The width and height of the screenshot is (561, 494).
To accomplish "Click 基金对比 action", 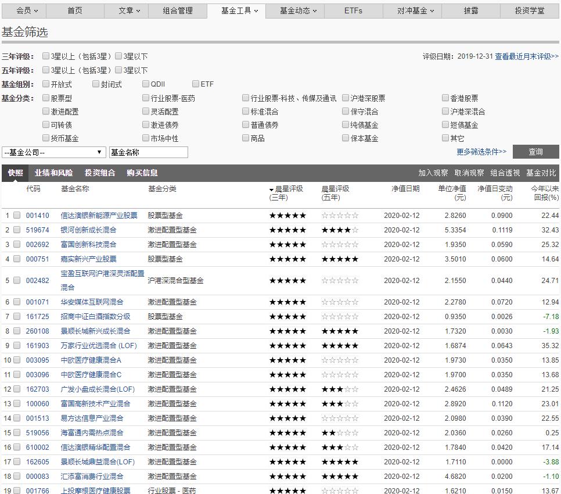I will pos(541,173).
